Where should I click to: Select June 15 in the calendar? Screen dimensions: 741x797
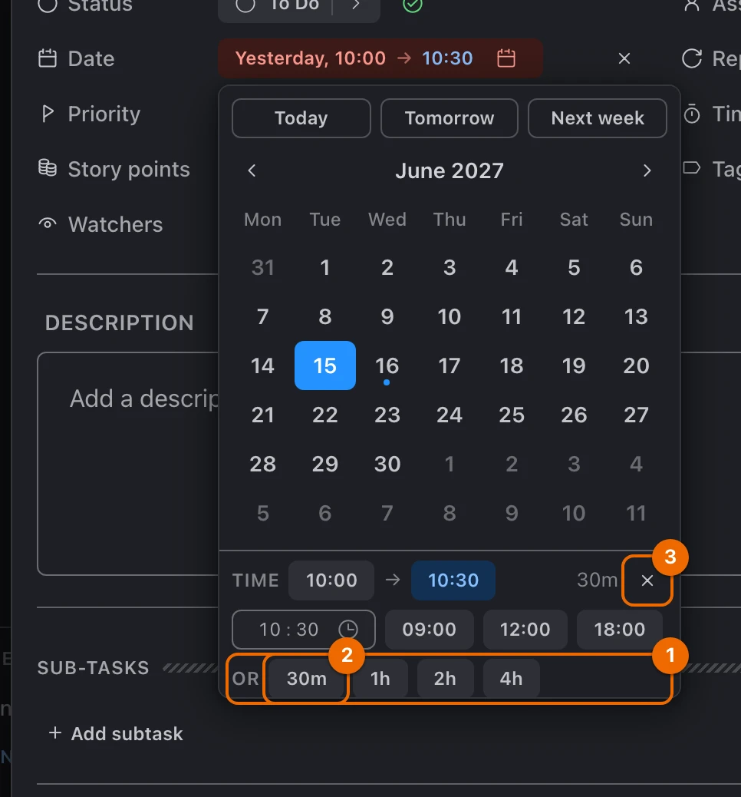pos(325,365)
